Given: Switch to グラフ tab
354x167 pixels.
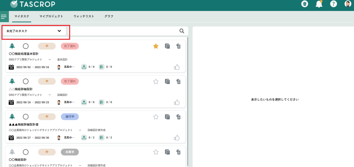Looking at the screenshot, I should pos(109,17).
